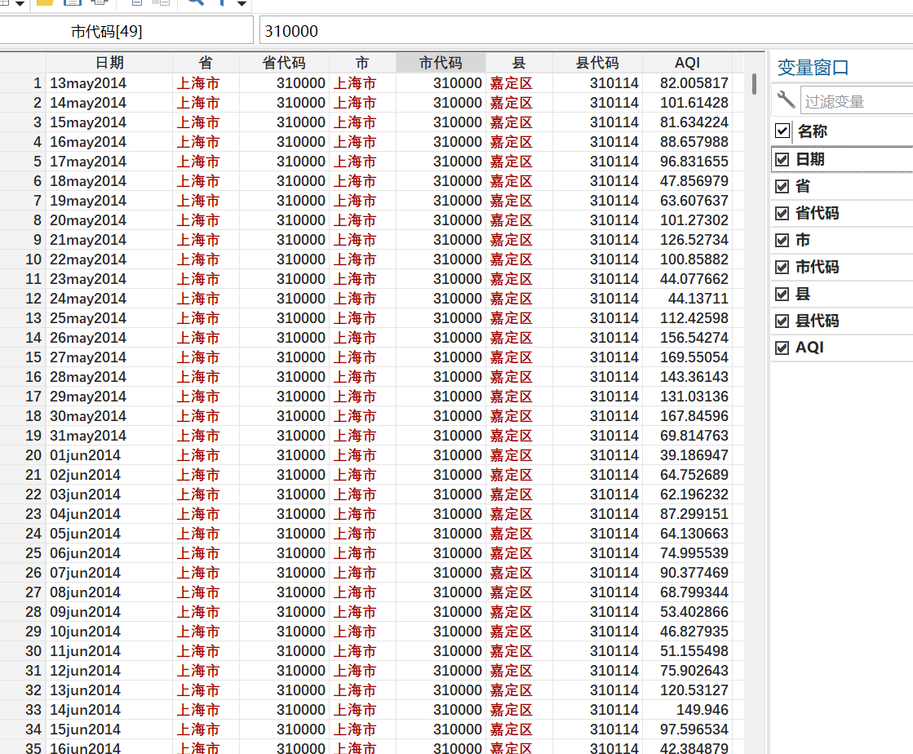The width and height of the screenshot is (913, 754).
Task: Toggle the AQI variable checkbox
Action: tap(782, 348)
